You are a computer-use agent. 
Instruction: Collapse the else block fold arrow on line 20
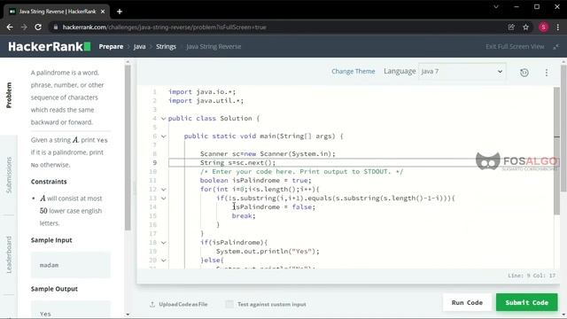pos(163,261)
